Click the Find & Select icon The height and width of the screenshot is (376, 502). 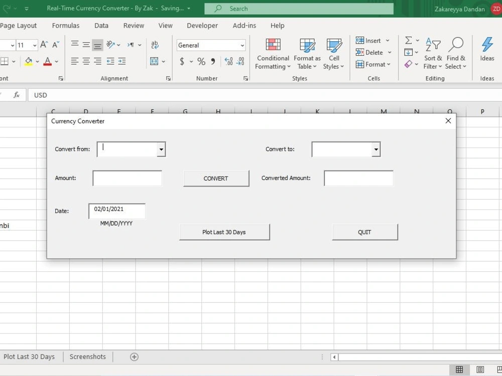(456, 53)
